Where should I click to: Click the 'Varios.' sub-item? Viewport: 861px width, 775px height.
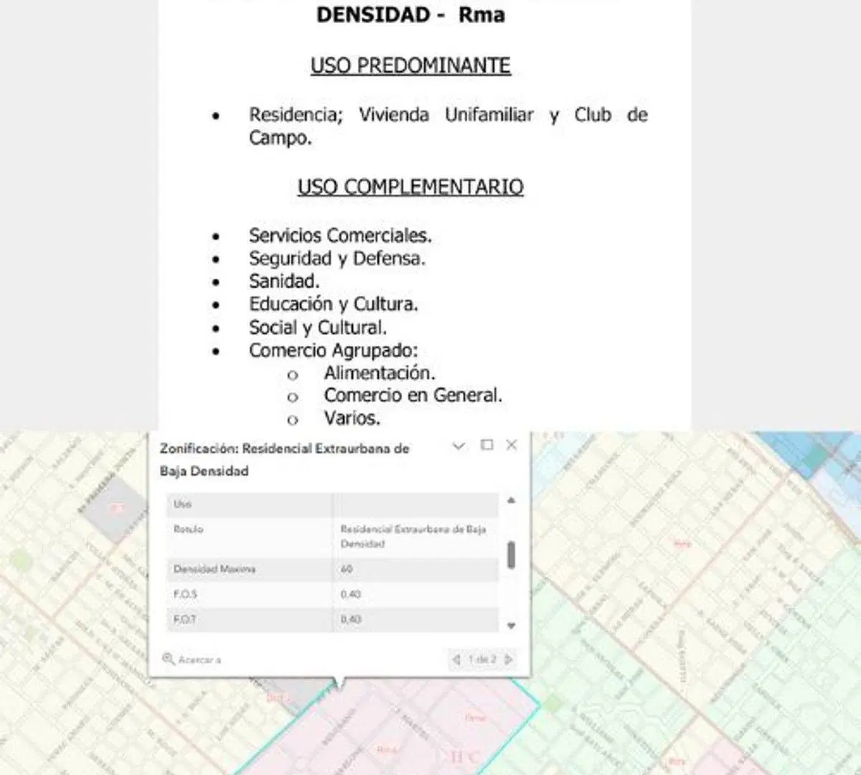click(x=352, y=418)
